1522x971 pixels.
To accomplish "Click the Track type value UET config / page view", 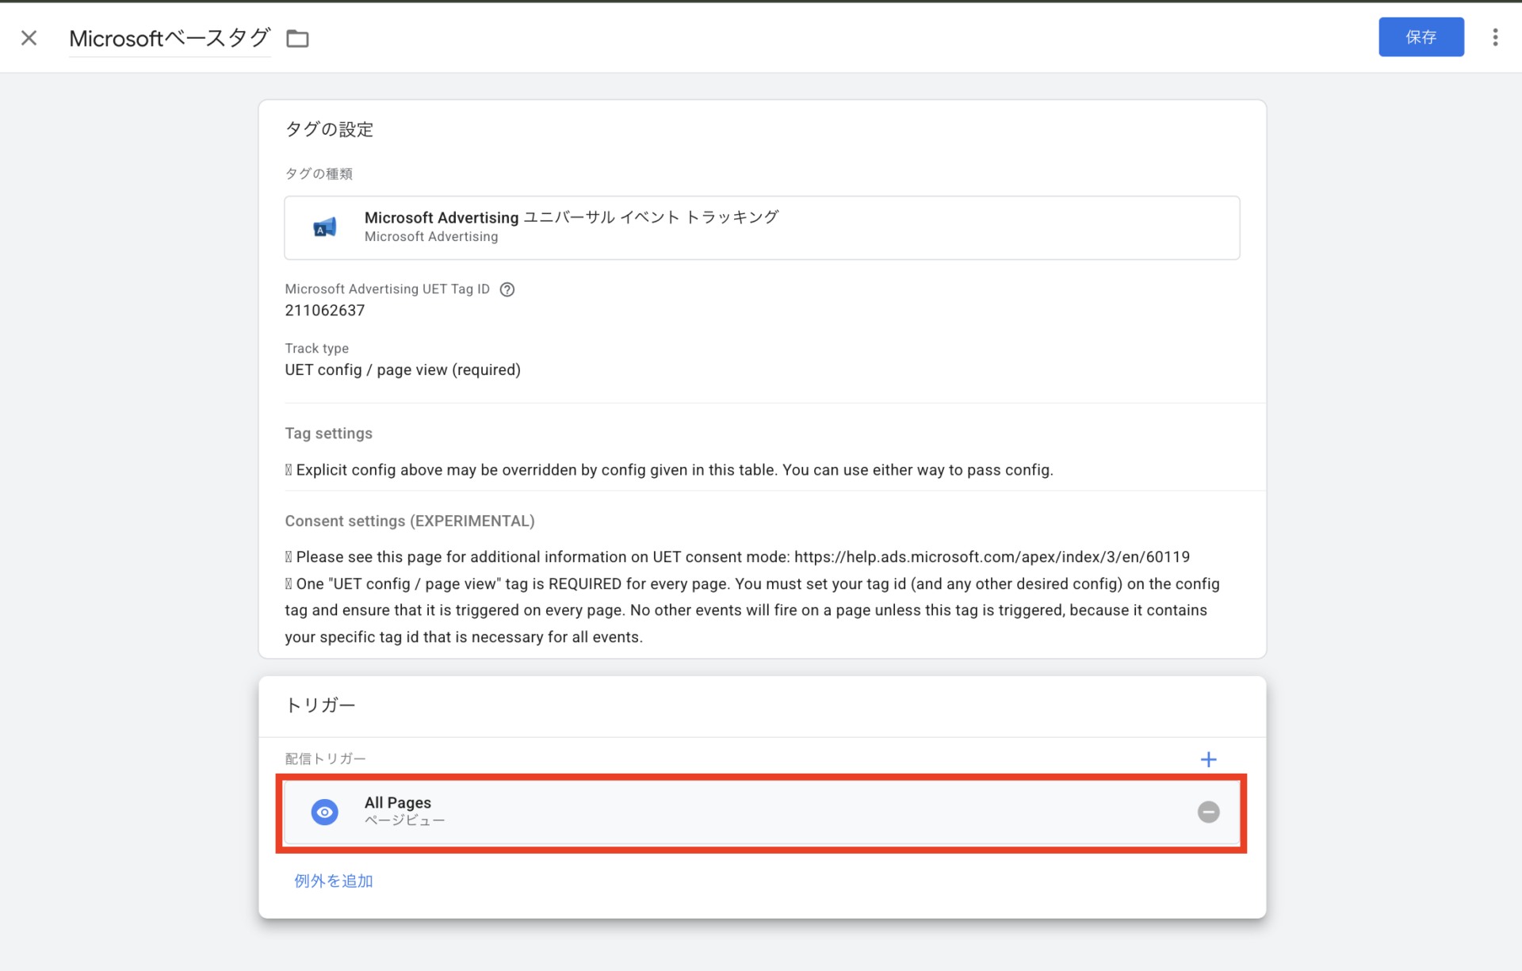I will (403, 370).
